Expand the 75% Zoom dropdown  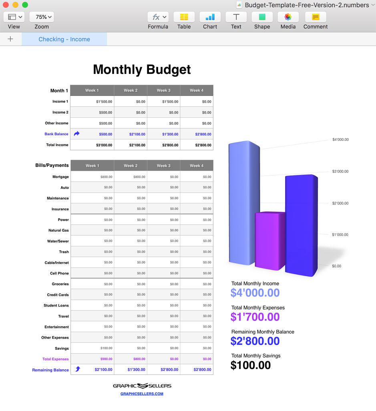click(42, 17)
